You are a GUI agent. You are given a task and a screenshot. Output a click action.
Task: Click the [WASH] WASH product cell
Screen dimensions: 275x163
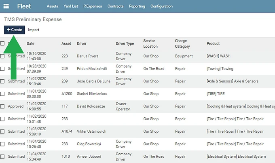coord(218,56)
